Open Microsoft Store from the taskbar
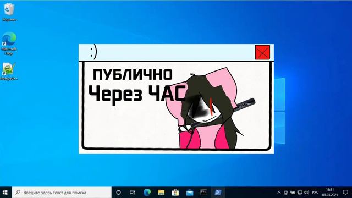Image resolution: width=352 pixels, height=198 pixels. [175, 193]
